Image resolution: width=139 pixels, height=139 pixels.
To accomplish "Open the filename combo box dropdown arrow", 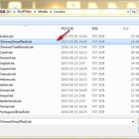I will coord(133,122).
